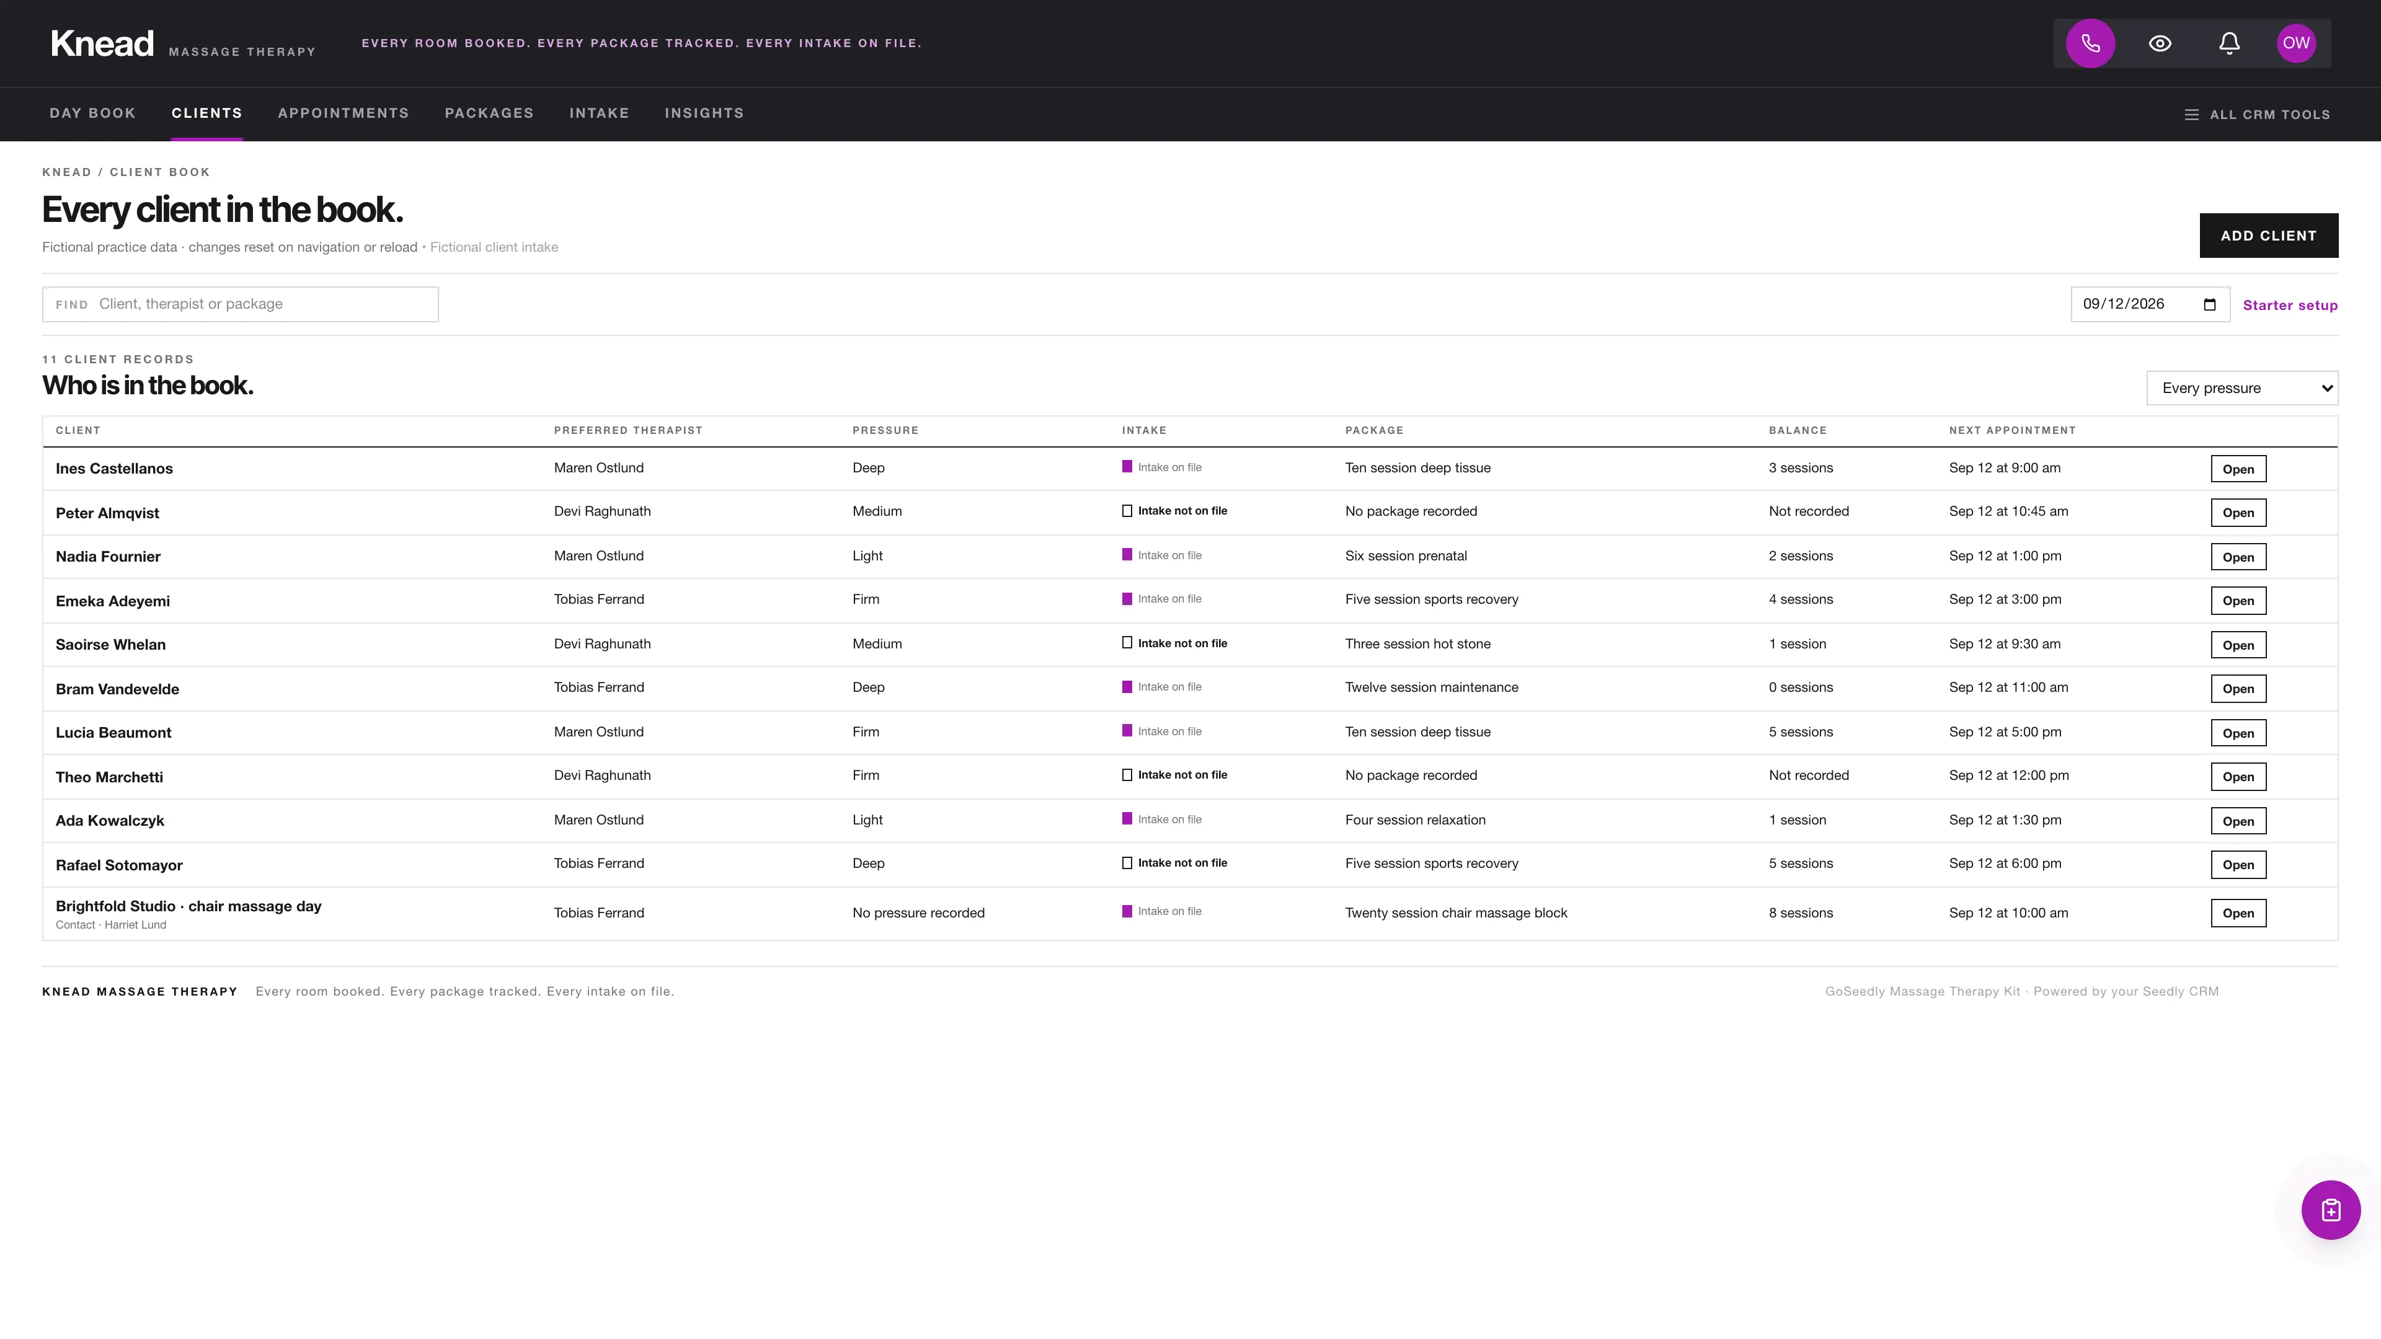Check intake box for Saoirse Whelan
2381x1339 pixels.
pyautogui.click(x=1127, y=643)
